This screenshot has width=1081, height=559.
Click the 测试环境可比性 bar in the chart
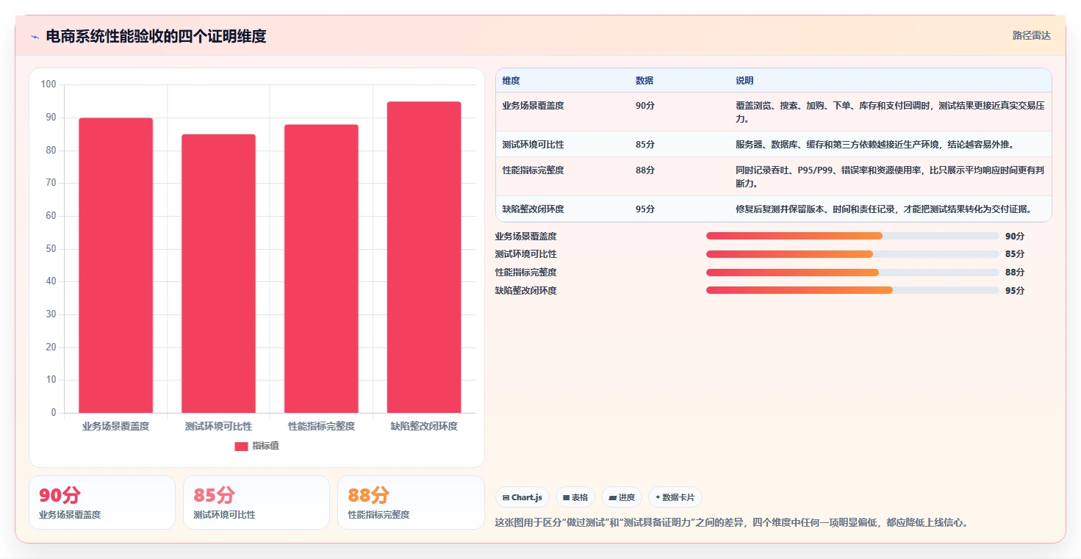pos(219,273)
